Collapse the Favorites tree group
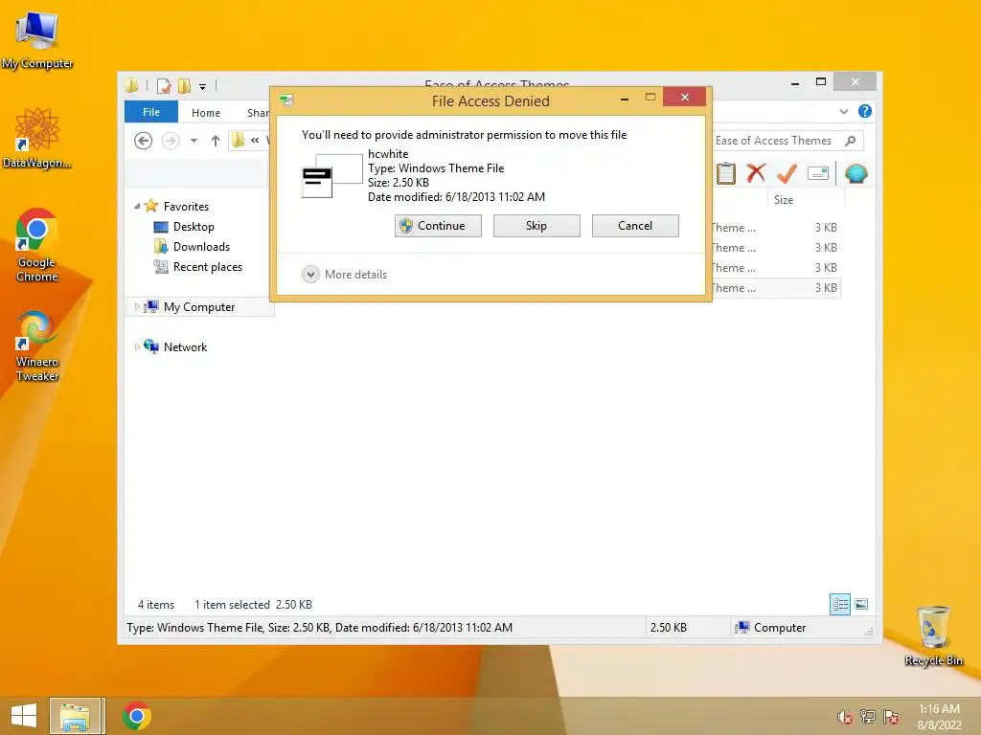The image size is (981, 735). click(137, 206)
